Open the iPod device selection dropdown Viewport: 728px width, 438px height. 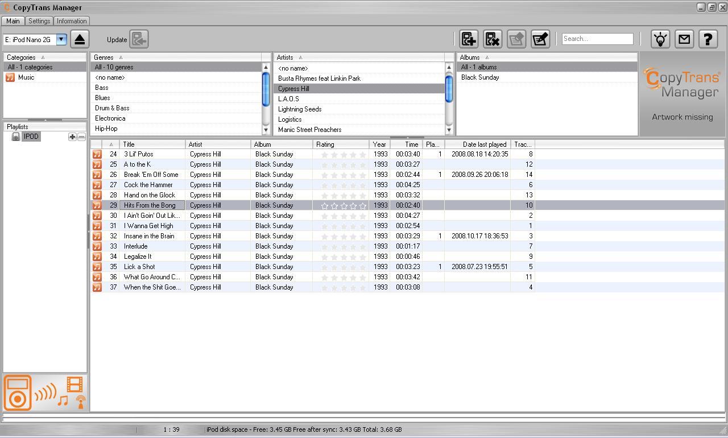coord(60,39)
